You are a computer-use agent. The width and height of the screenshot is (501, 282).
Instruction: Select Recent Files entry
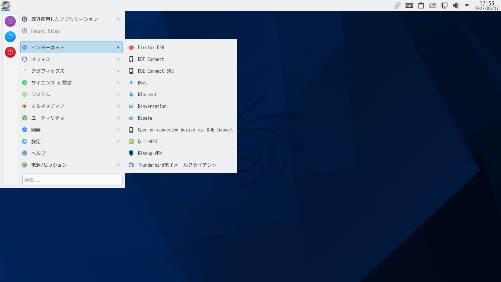(x=72, y=31)
